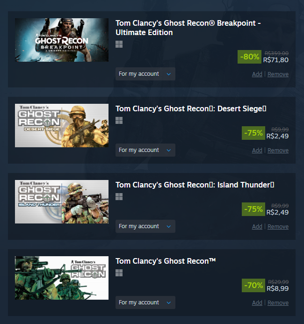Screen dimensions: 304x324
Task: Open the Island Thunder cover thumbnail
Action: [x=62, y=202]
